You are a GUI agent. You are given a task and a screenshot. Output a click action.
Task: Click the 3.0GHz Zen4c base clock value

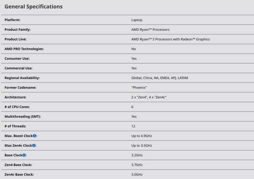(x=137, y=175)
